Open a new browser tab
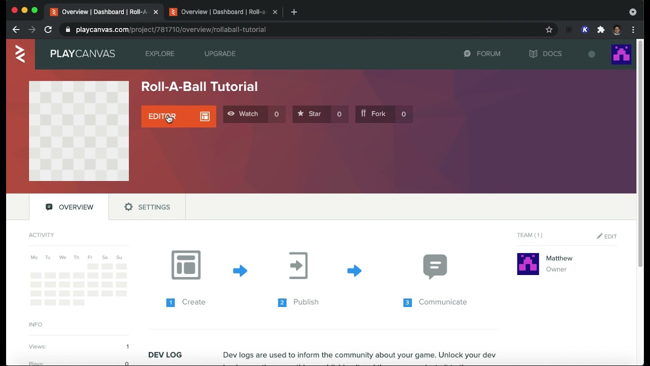The width and height of the screenshot is (650, 366). click(x=294, y=12)
